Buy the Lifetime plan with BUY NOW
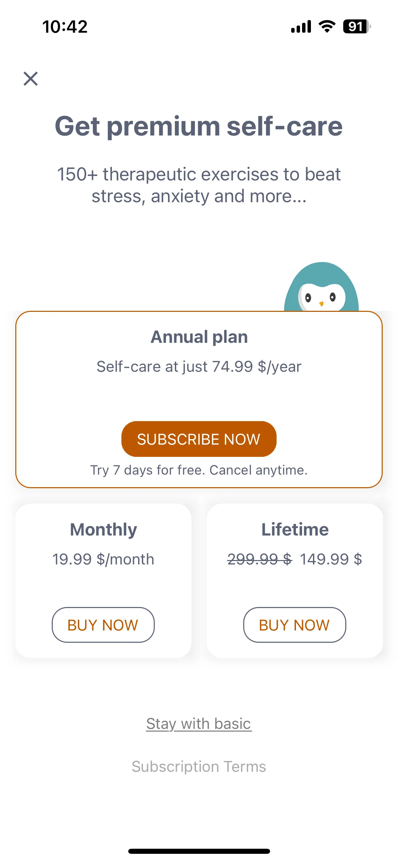The image size is (398, 862). (x=295, y=625)
